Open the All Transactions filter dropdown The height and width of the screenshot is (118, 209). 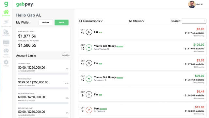click(x=90, y=21)
